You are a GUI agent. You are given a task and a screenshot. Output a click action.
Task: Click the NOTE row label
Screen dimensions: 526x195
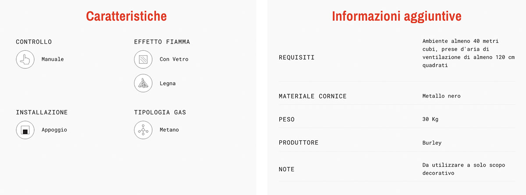point(287,169)
